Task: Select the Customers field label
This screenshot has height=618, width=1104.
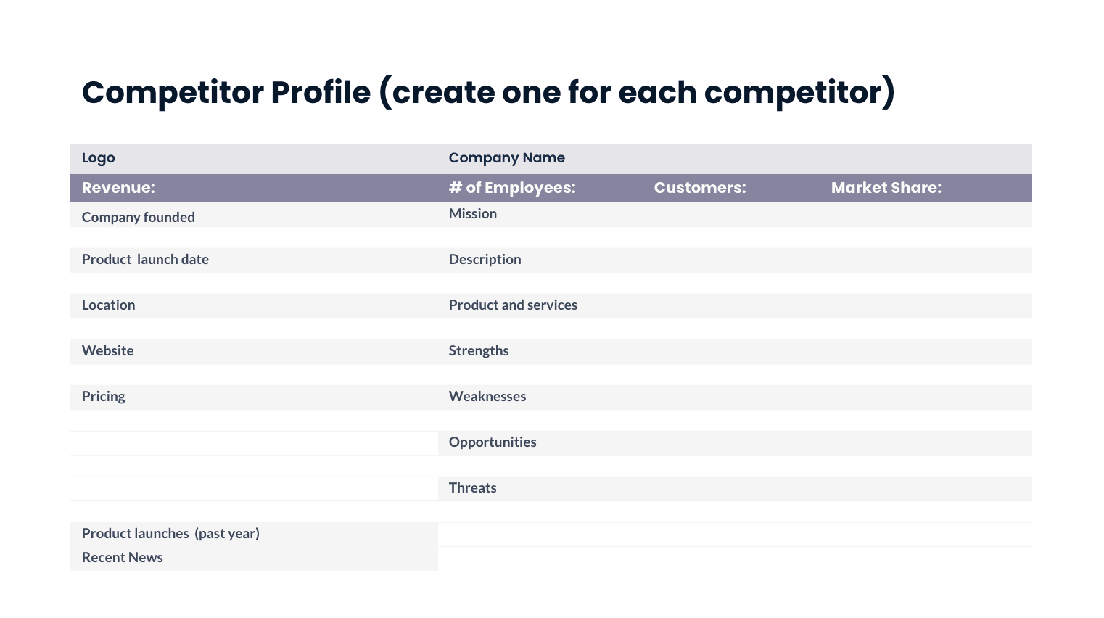Action: pos(700,188)
